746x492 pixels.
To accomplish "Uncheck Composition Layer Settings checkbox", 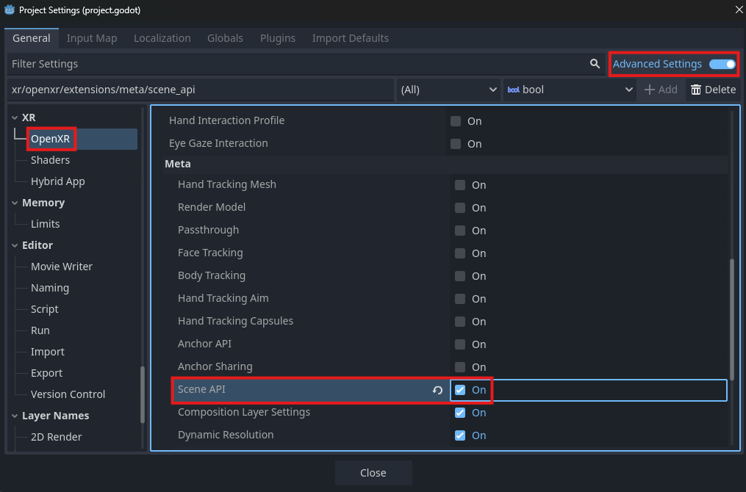I will (x=459, y=413).
